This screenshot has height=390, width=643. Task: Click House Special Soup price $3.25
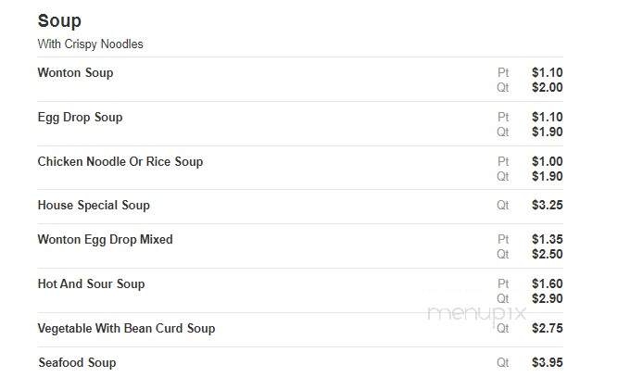point(547,205)
